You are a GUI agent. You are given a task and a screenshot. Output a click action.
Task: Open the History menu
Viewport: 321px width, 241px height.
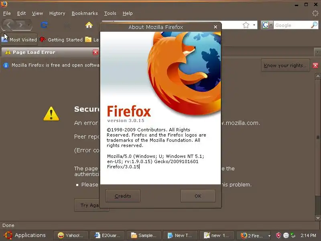(57, 13)
